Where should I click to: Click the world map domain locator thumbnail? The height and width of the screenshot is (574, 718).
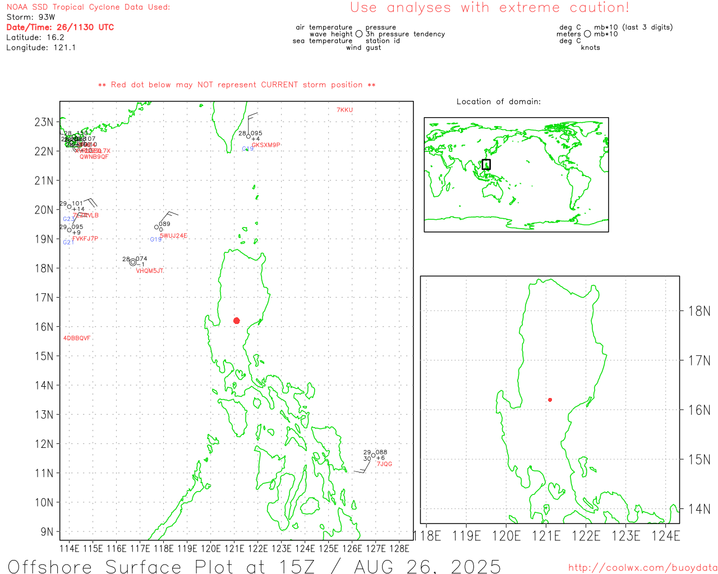click(x=516, y=175)
